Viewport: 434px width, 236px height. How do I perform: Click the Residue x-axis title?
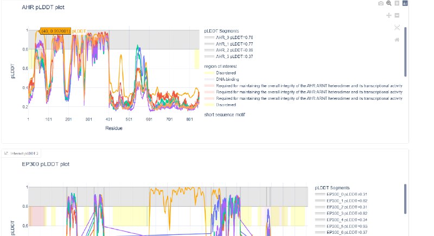pyautogui.click(x=114, y=128)
